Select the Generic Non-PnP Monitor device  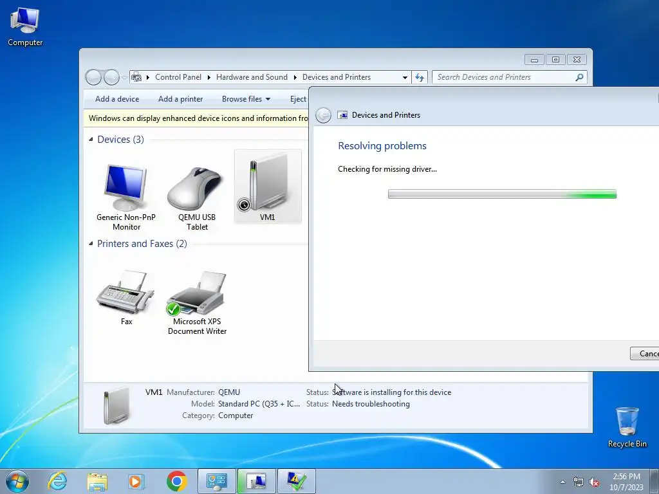tap(126, 197)
